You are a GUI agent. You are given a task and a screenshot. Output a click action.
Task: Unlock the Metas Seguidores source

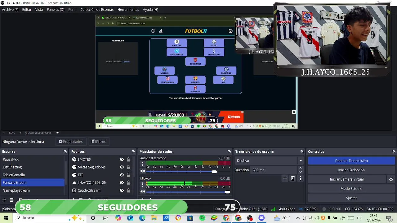coord(128,167)
